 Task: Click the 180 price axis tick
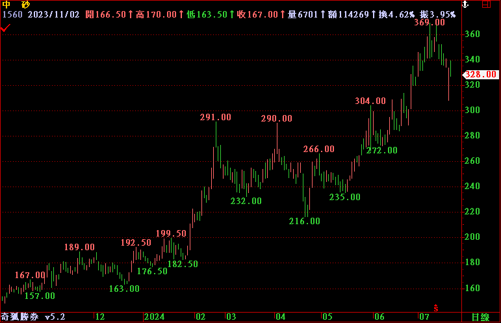472,263
